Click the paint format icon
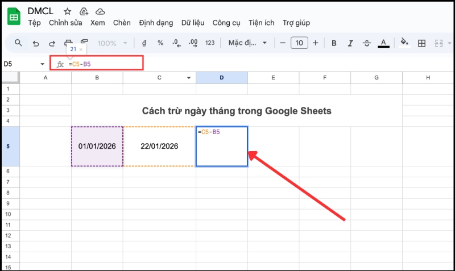This screenshot has width=455, height=271. 84,41
